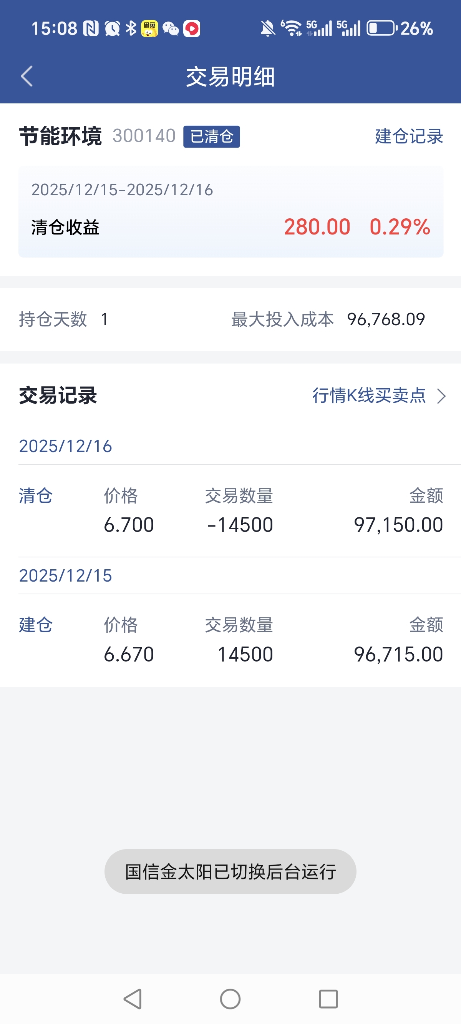Open 行情K线买卖点 chart view
Image resolution: width=461 pixels, height=1024 pixels.
(x=369, y=396)
